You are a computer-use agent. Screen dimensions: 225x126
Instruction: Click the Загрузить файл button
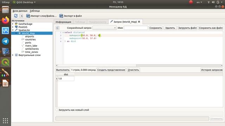tap(187, 28)
